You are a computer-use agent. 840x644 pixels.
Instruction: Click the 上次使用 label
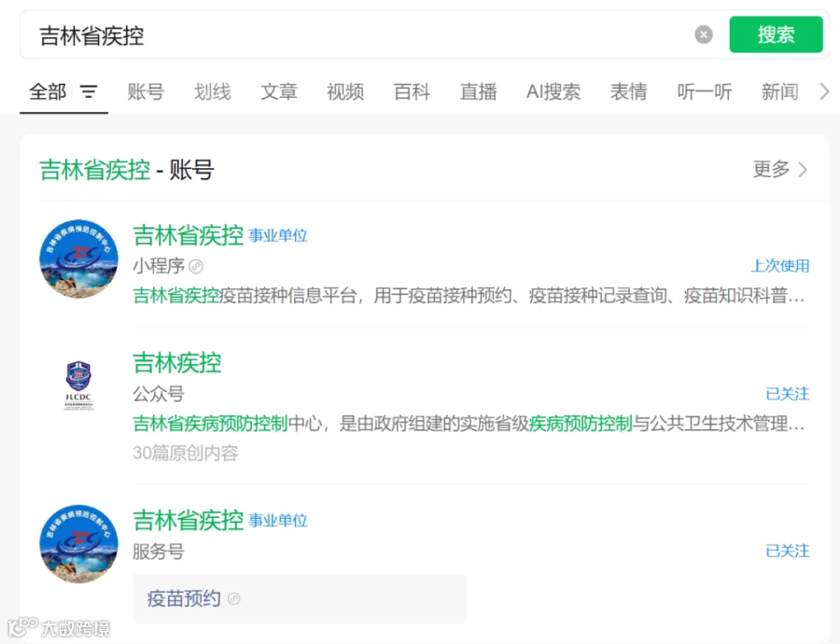[780, 266]
